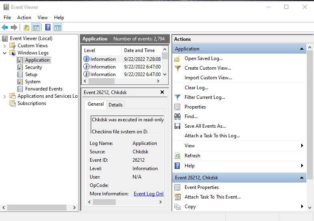
Task: Select the first 9/22/2022 6:47:00 Information event
Action: pos(122,66)
